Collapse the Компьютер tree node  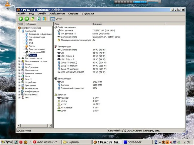click(19, 31)
